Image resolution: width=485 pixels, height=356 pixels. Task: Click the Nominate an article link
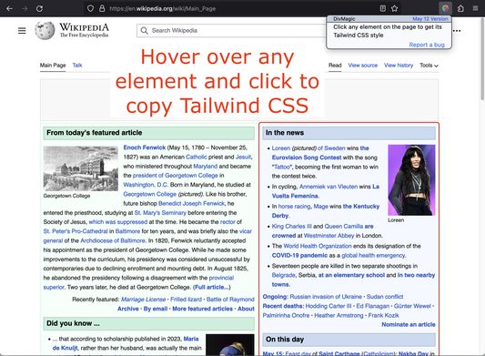pos(409,324)
